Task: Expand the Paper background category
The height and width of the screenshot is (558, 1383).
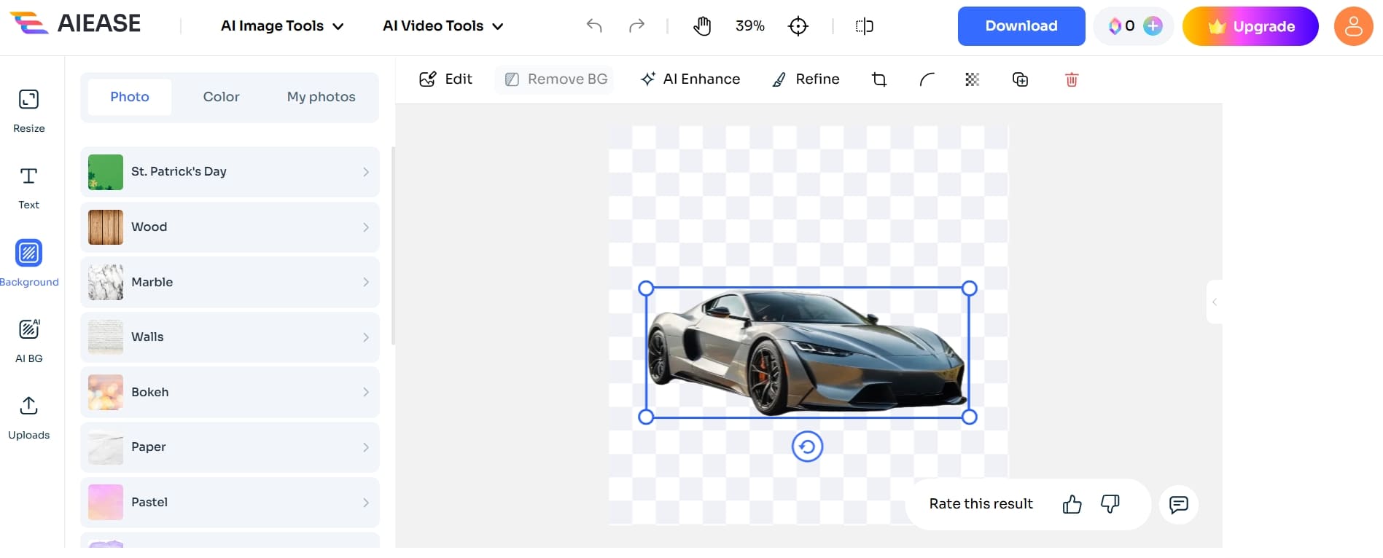Action: click(230, 447)
